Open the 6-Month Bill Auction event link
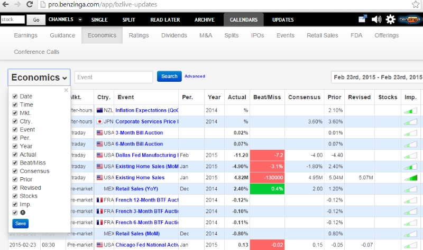 (x=139, y=144)
